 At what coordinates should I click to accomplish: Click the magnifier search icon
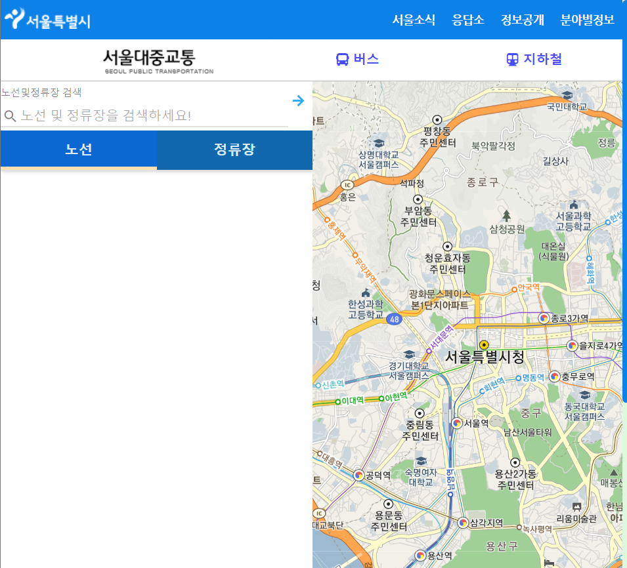point(10,116)
